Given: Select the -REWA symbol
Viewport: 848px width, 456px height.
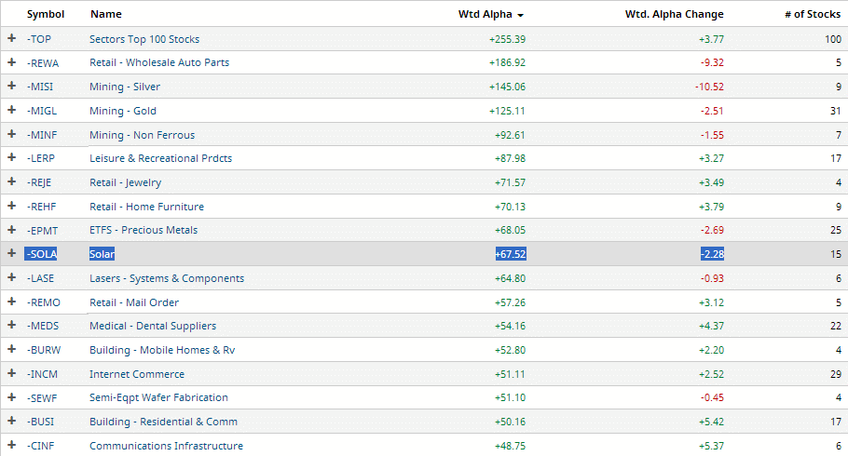Looking at the screenshot, I should click(x=43, y=63).
